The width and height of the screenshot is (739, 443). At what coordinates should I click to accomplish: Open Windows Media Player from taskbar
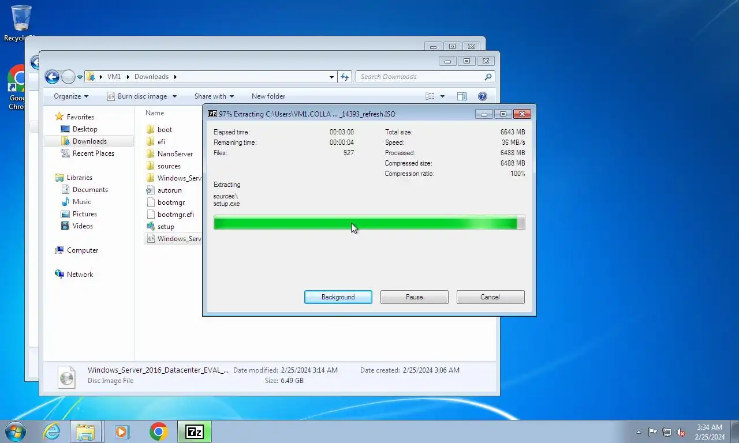[122, 431]
